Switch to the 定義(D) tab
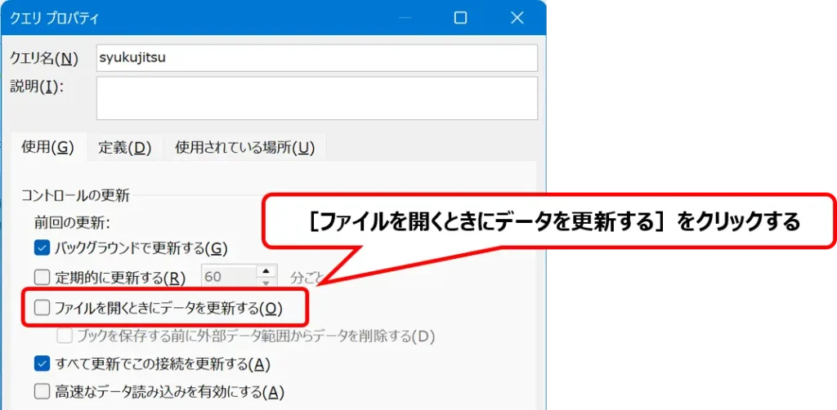This screenshot has width=837, height=410. [x=125, y=148]
